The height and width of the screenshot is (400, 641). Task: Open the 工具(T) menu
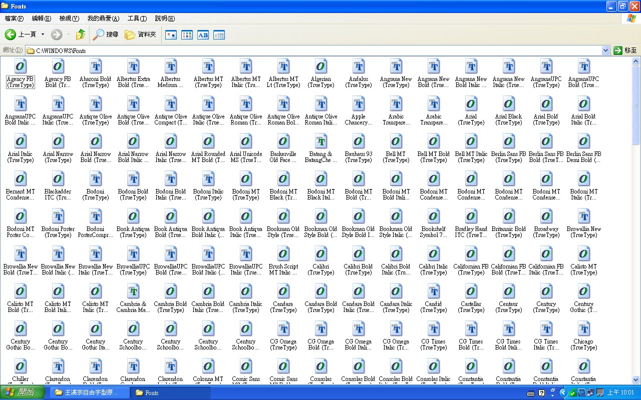[x=137, y=18]
